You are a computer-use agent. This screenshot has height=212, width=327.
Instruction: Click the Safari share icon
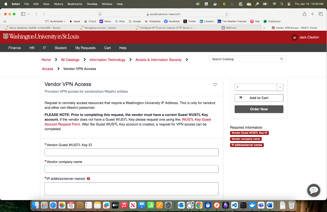point(304,14)
